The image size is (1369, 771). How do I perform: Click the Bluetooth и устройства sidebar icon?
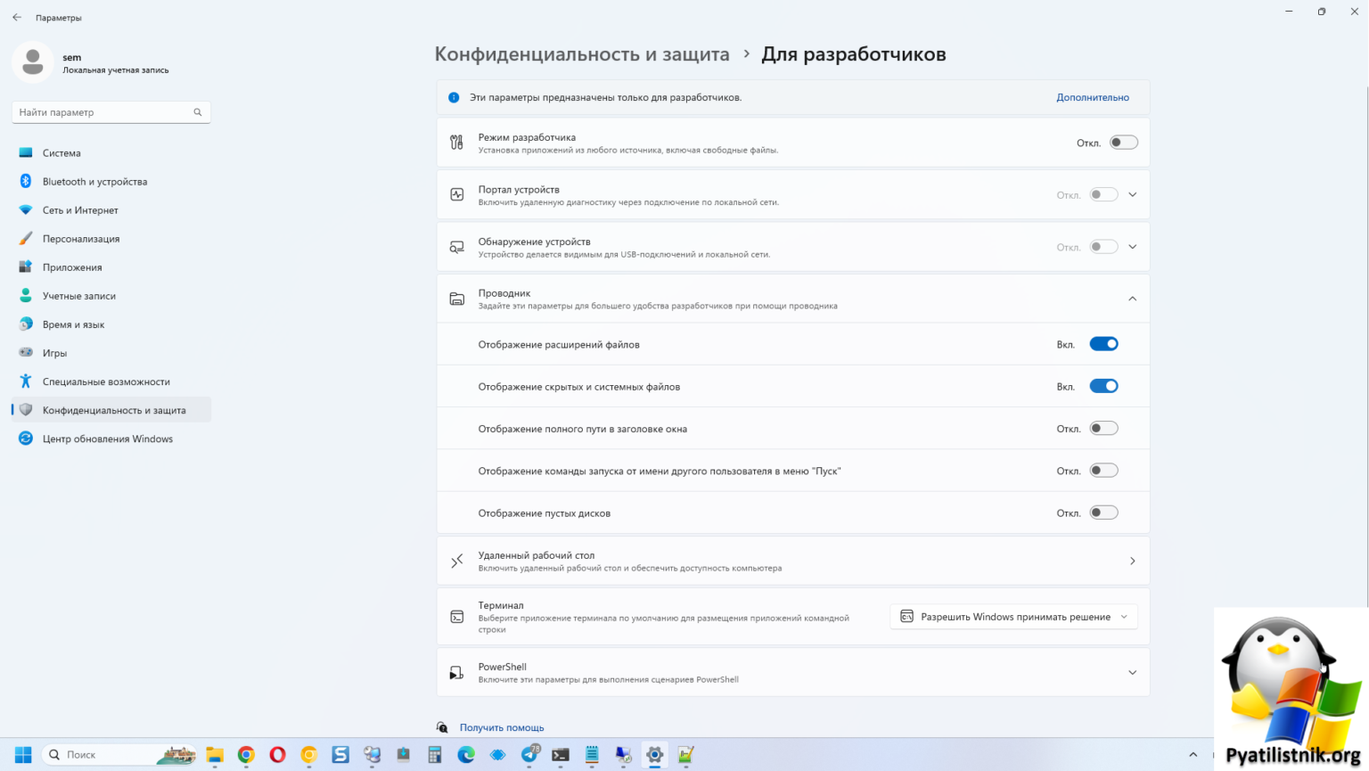click(x=26, y=181)
